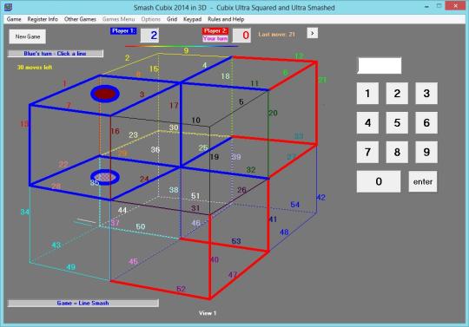This screenshot has width=469, height=327.
Task: Focus the keypad number entry field
Action: click(x=380, y=66)
